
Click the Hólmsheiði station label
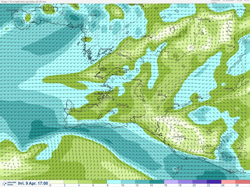click(107, 97)
